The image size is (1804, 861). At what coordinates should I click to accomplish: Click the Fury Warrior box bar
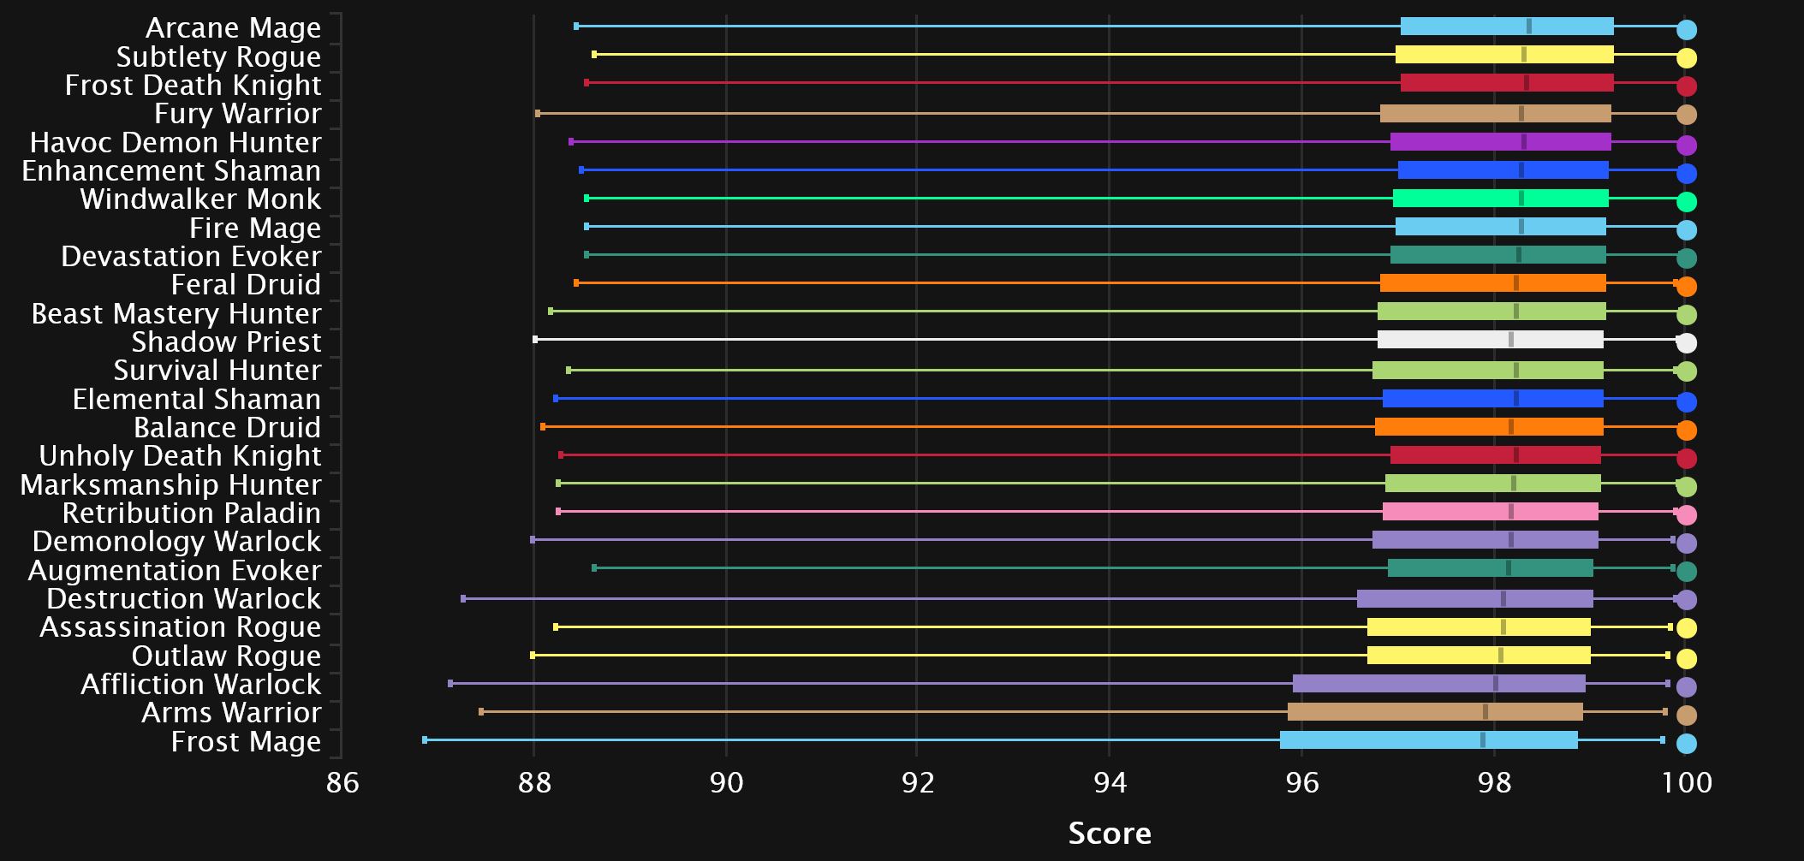click(1495, 113)
